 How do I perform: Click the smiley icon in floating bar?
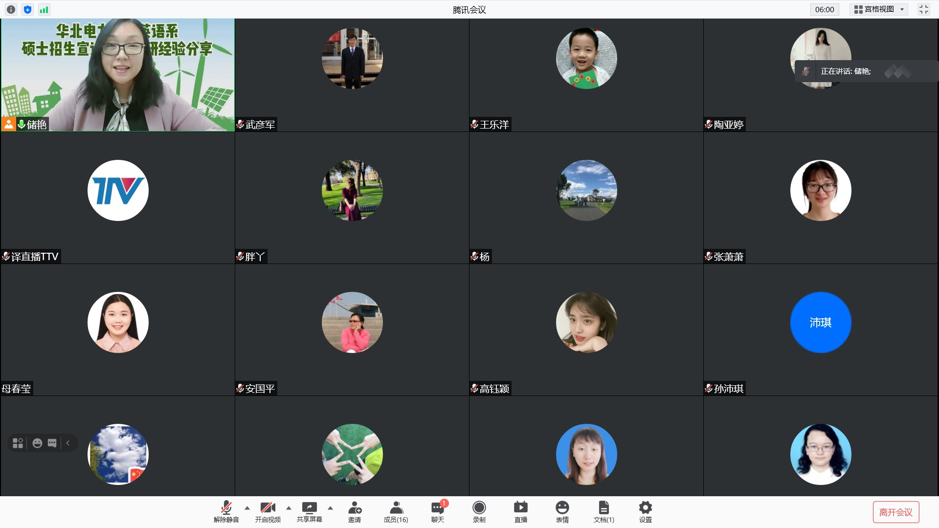(x=37, y=443)
